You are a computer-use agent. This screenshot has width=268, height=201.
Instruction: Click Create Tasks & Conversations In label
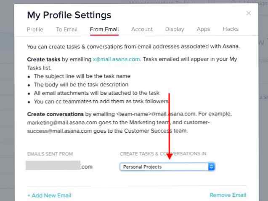click(163, 154)
